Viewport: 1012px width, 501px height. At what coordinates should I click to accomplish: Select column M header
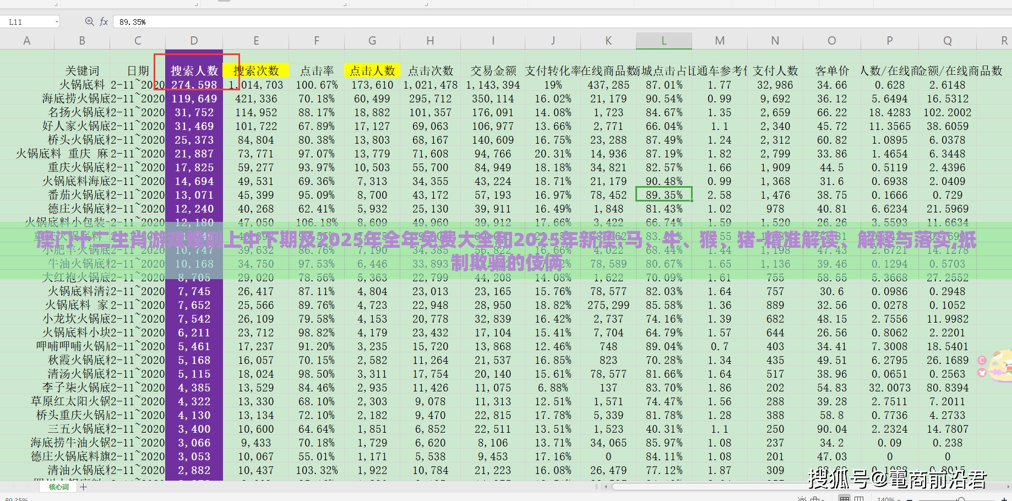pyautogui.click(x=720, y=41)
